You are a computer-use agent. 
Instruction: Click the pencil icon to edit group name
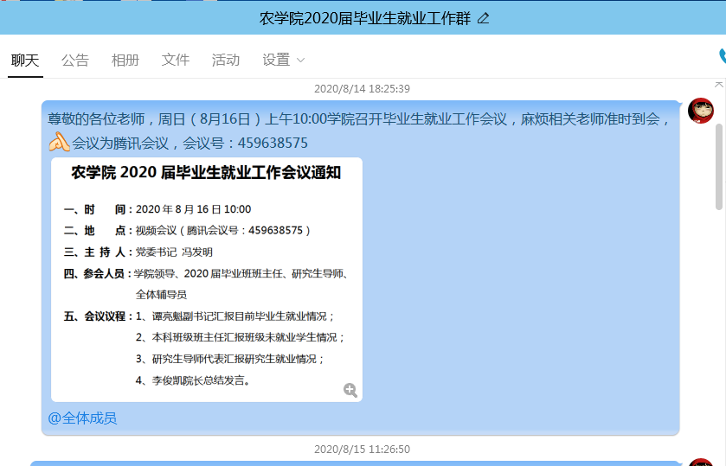click(x=483, y=18)
